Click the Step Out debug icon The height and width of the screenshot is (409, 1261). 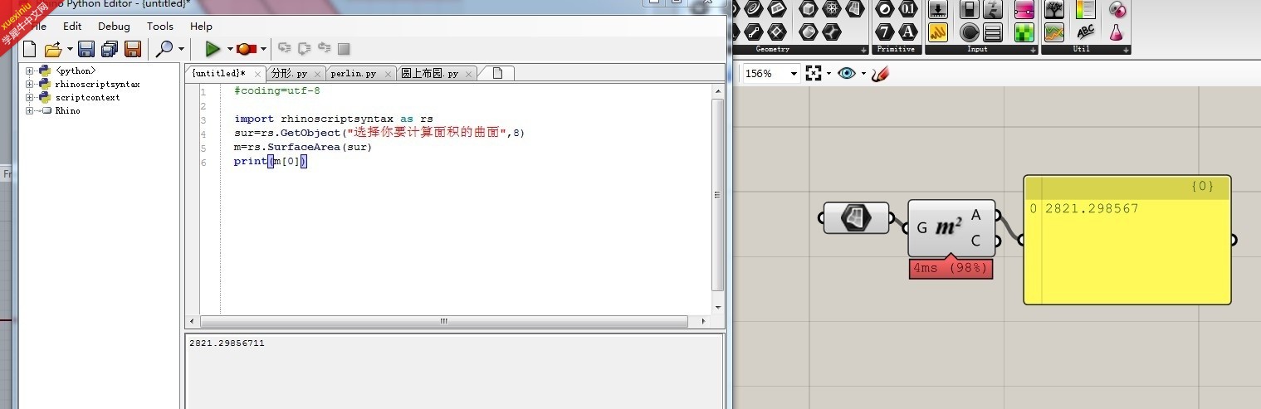coord(324,49)
